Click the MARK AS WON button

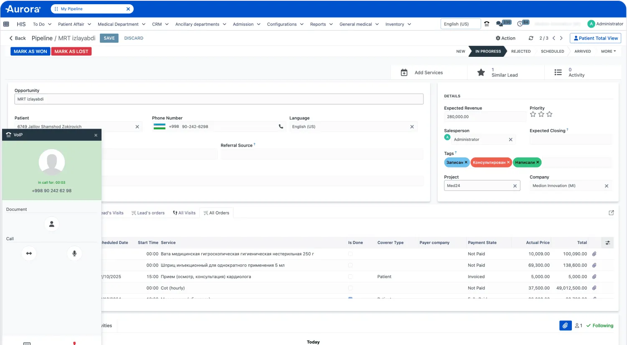[x=30, y=51]
